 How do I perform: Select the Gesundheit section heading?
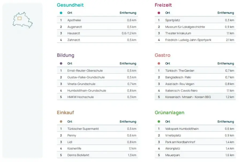point(70,5)
